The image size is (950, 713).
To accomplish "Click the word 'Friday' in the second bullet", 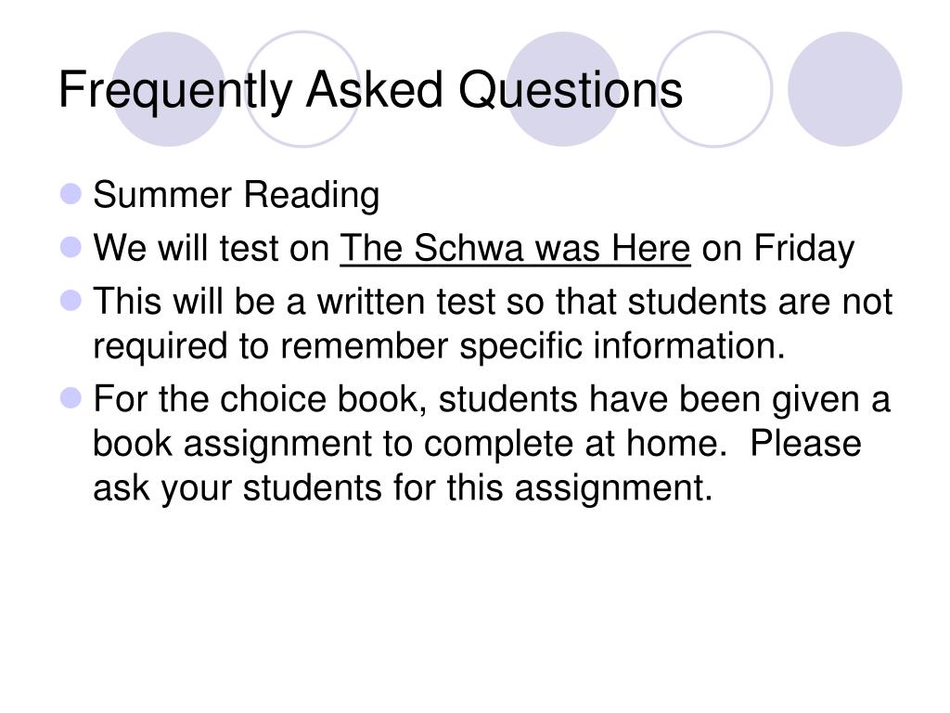I will [x=804, y=249].
